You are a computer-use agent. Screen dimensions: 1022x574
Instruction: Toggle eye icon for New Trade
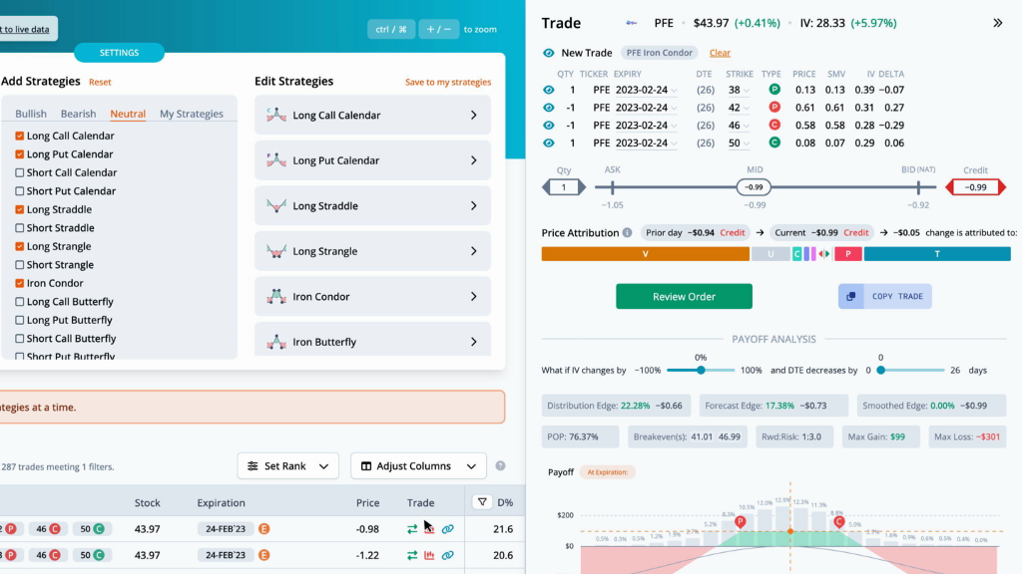point(549,53)
